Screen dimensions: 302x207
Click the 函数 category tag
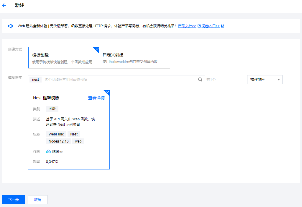pos(52,109)
